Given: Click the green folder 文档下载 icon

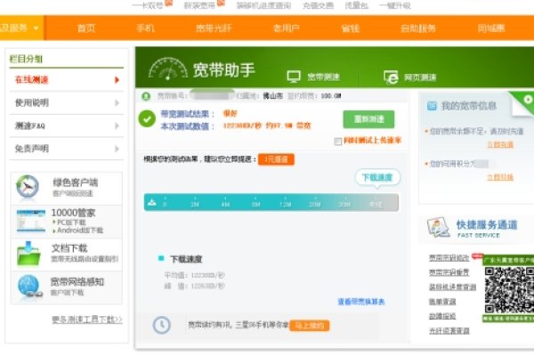Looking at the screenshot, I should click(28, 254).
